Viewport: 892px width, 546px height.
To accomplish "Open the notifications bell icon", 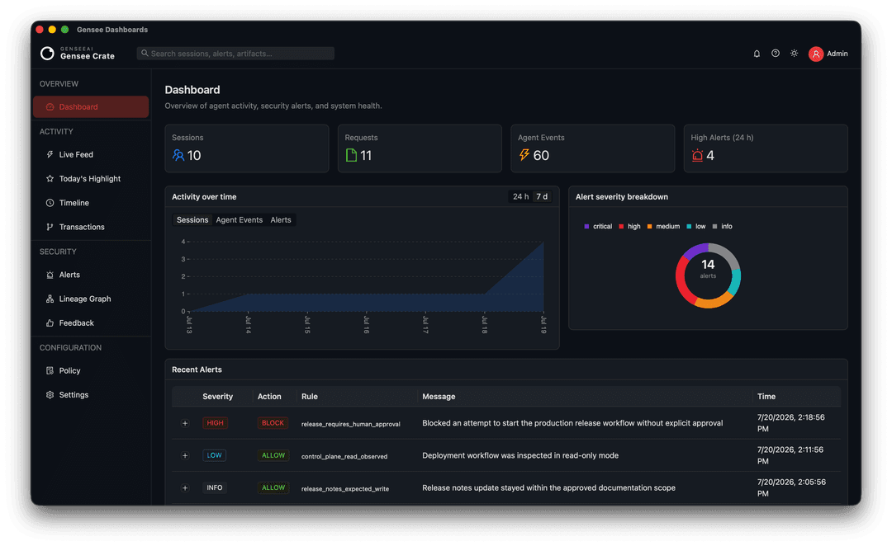I will tap(757, 54).
